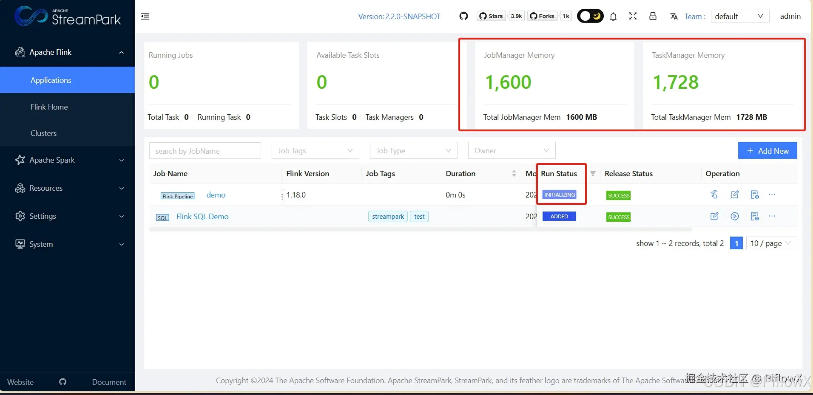Click the Apache Spark star icon
Image resolution: width=813 pixels, height=395 pixels.
click(20, 160)
